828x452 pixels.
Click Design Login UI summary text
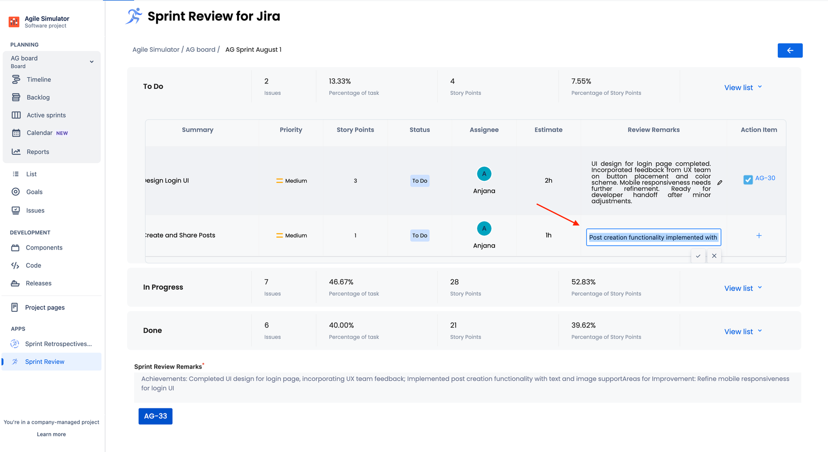tap(167, 180)
